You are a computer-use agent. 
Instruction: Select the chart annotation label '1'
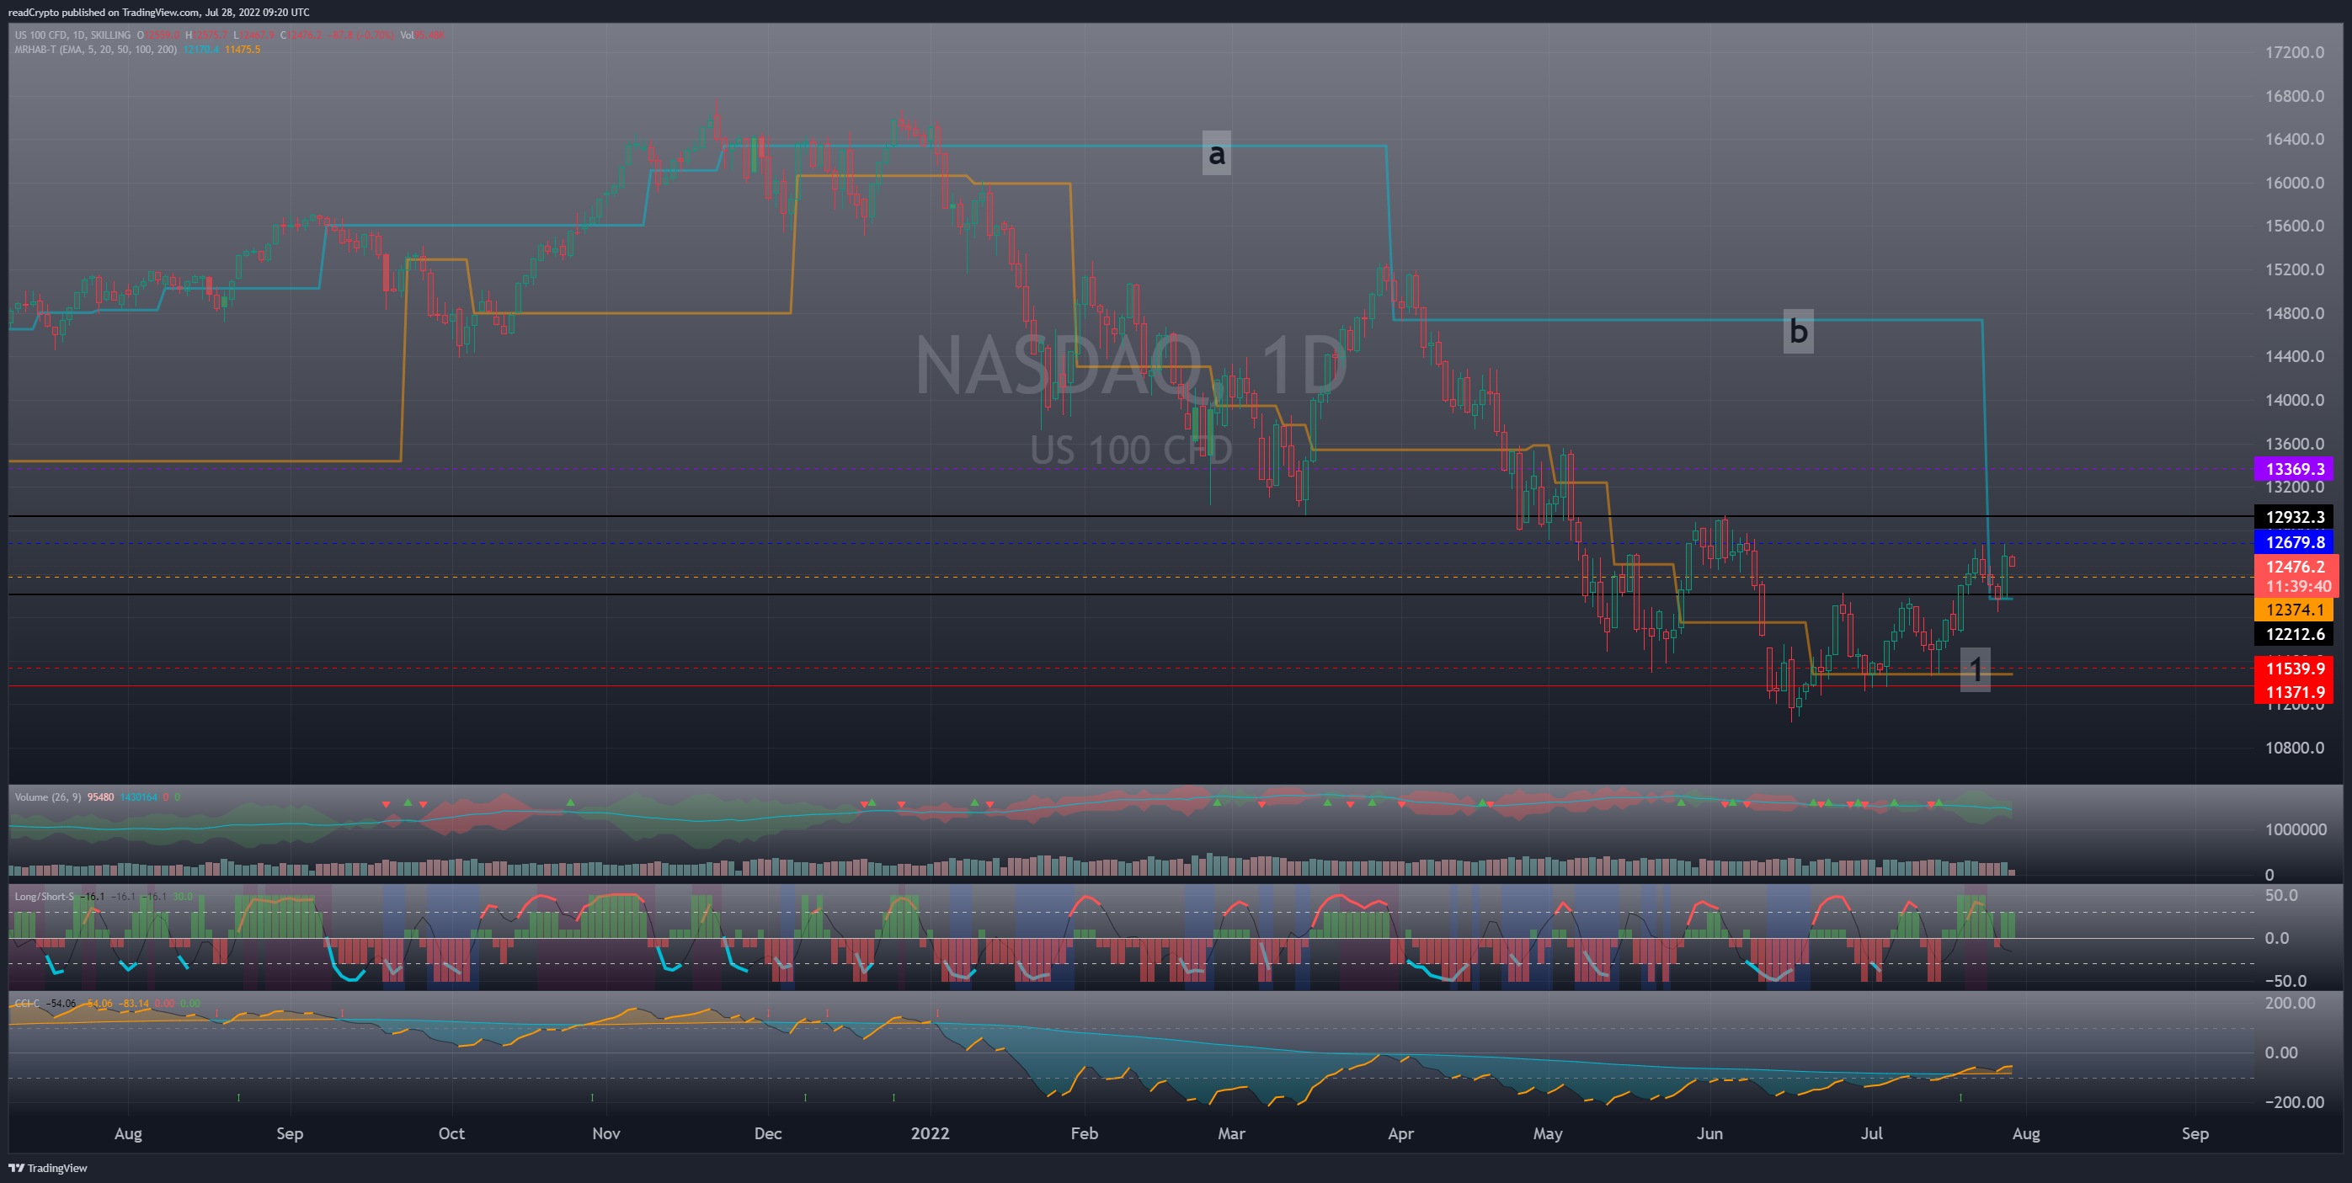pos(1976,670)
